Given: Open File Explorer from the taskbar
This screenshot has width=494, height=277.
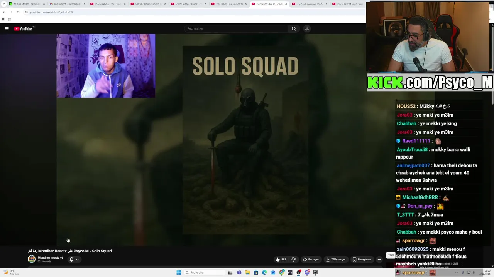Looking at the screenshot, I should (247, 272).
